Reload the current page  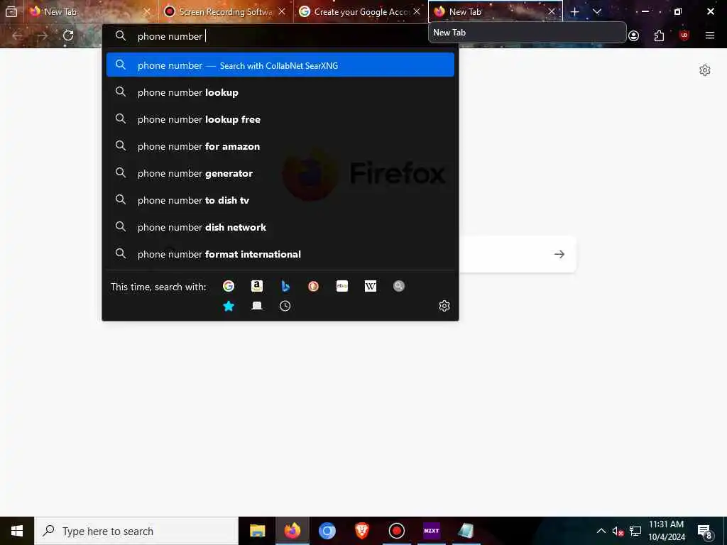68,35
